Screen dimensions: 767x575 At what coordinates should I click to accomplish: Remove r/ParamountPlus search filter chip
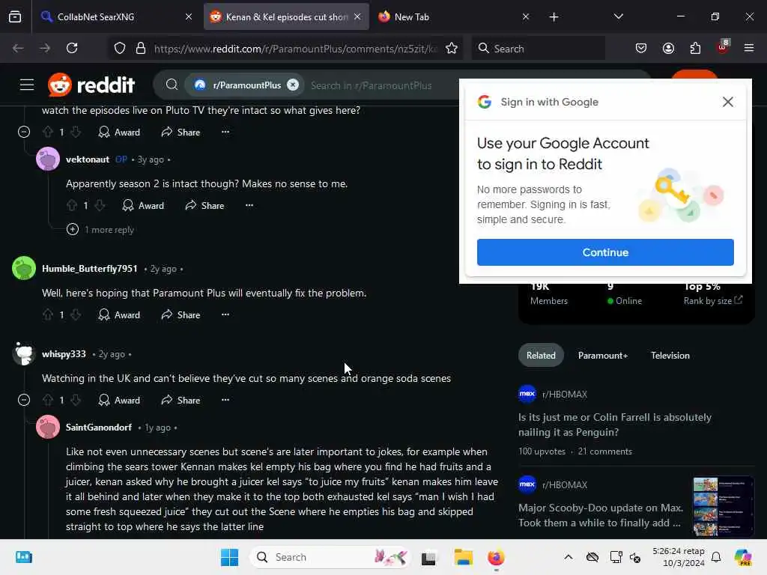[293, 85]
